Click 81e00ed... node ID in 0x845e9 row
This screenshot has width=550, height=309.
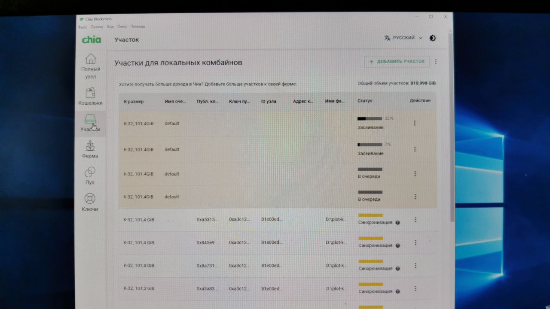pos(272,242)
